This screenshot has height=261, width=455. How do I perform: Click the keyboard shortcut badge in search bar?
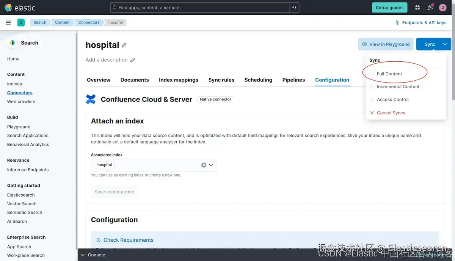click(294, 8)
